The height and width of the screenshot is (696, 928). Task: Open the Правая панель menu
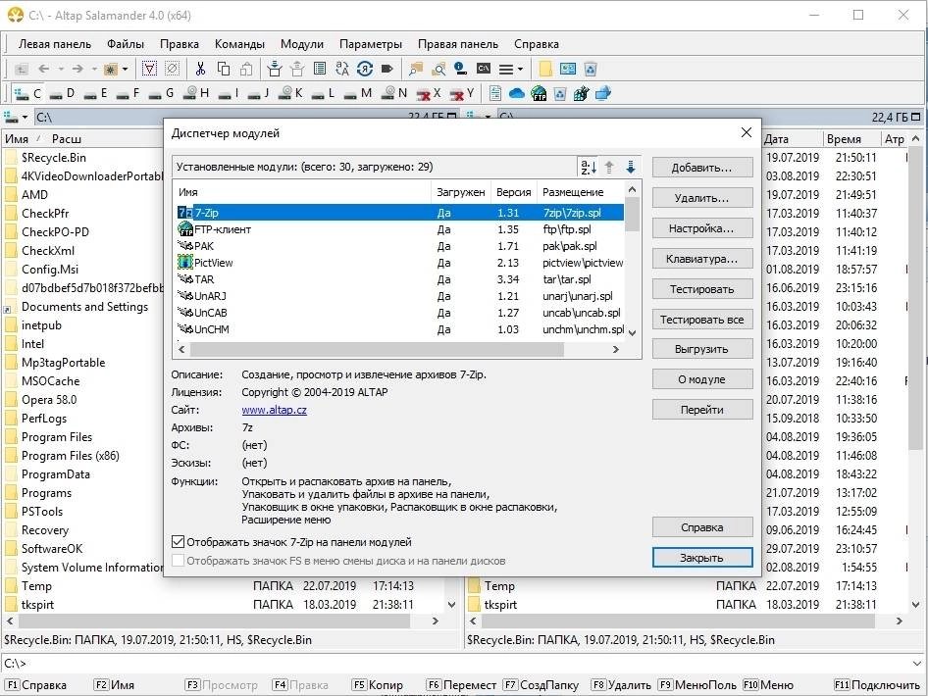[458, 44]
